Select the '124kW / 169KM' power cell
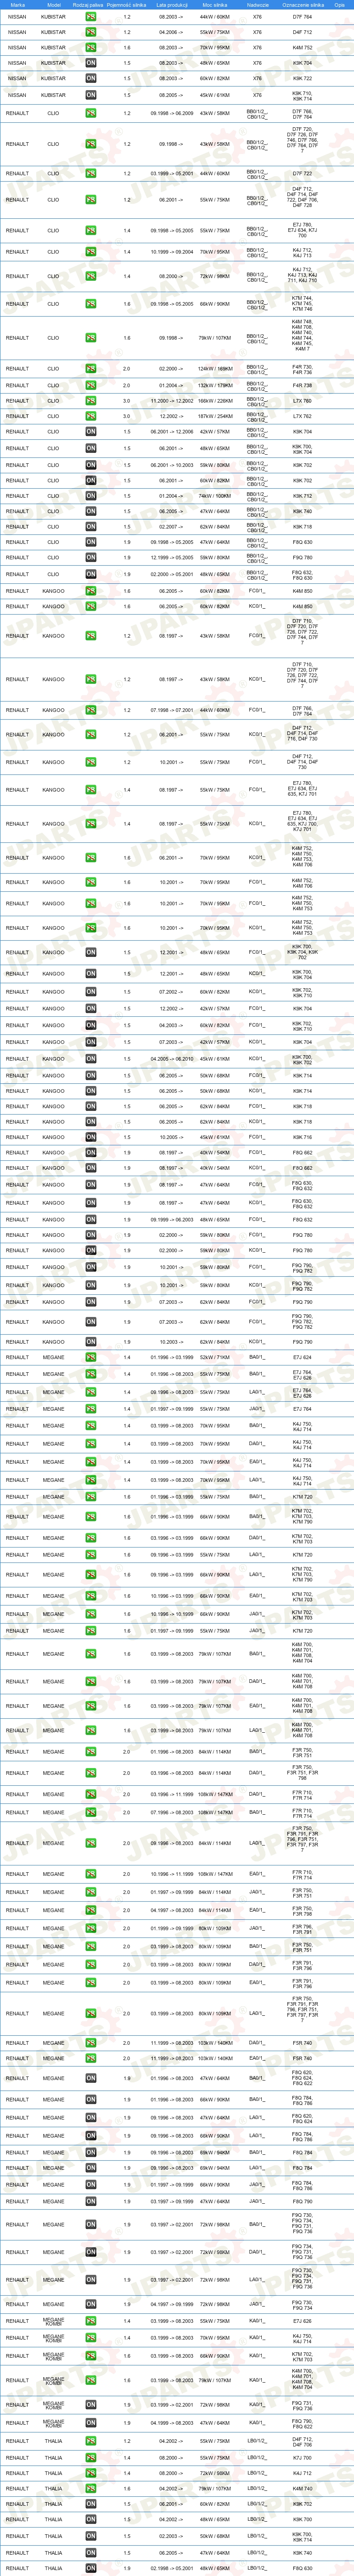Screen dimensions: 354x2576 pyautogui.click(x=214, y=368)
